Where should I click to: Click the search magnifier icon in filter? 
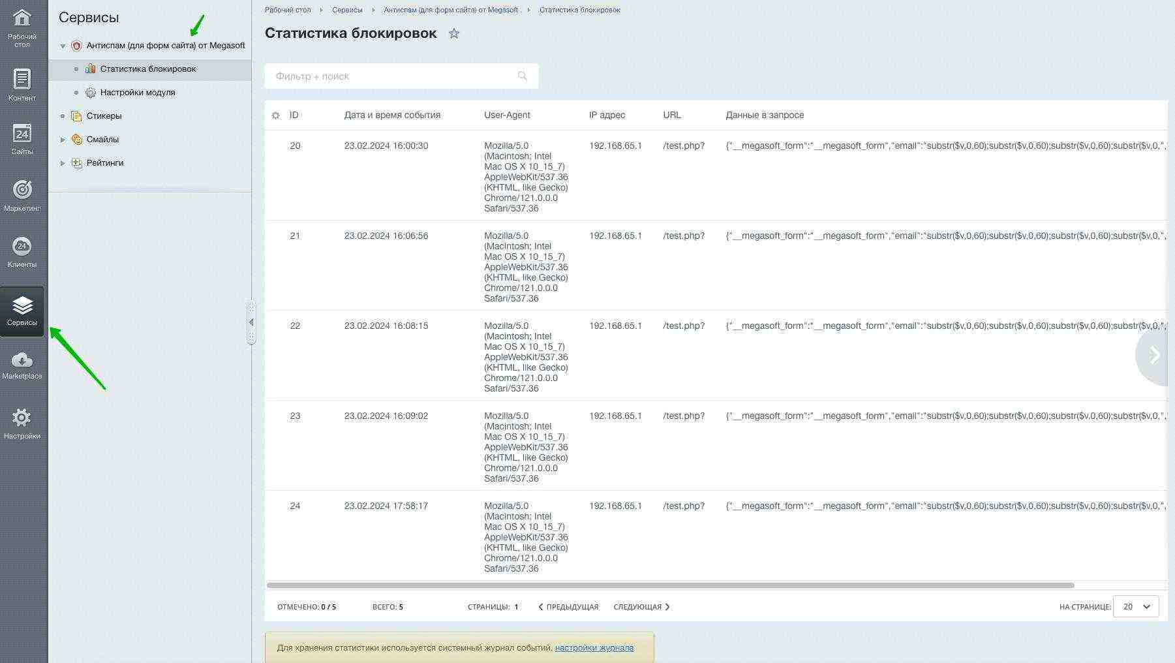[x=522, y=76]
